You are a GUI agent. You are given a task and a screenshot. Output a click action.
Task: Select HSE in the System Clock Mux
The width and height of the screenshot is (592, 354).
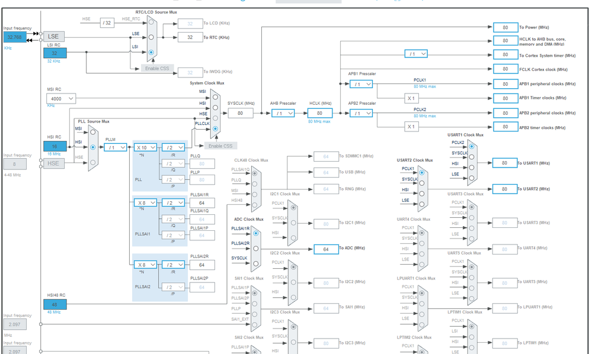tap(215, 118)
